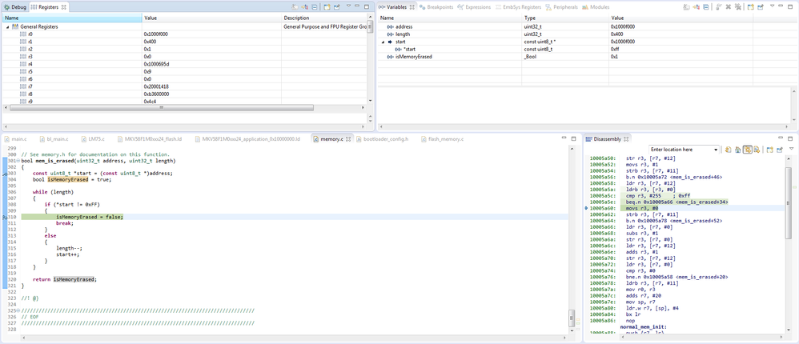This screenshot has height=344, width=799.
Task: Open Registers view menu triangle
Action: tap(348, 6)
